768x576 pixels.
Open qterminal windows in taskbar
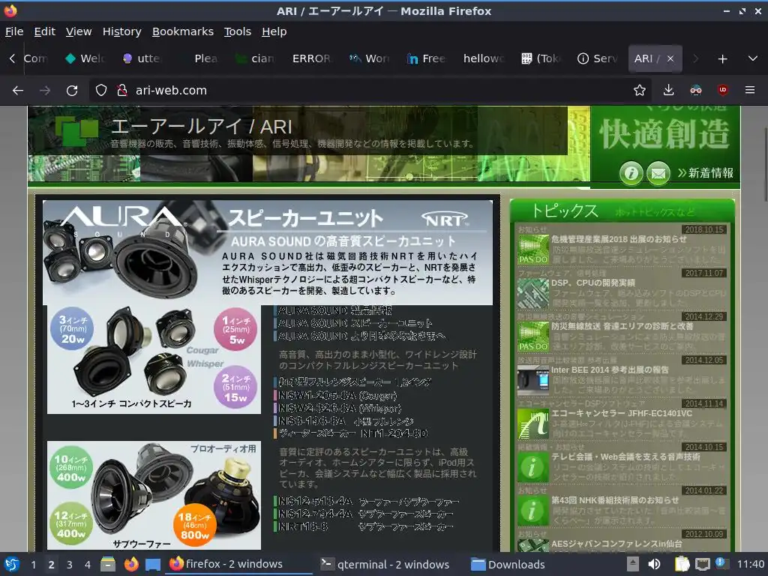tap(385, 564)
